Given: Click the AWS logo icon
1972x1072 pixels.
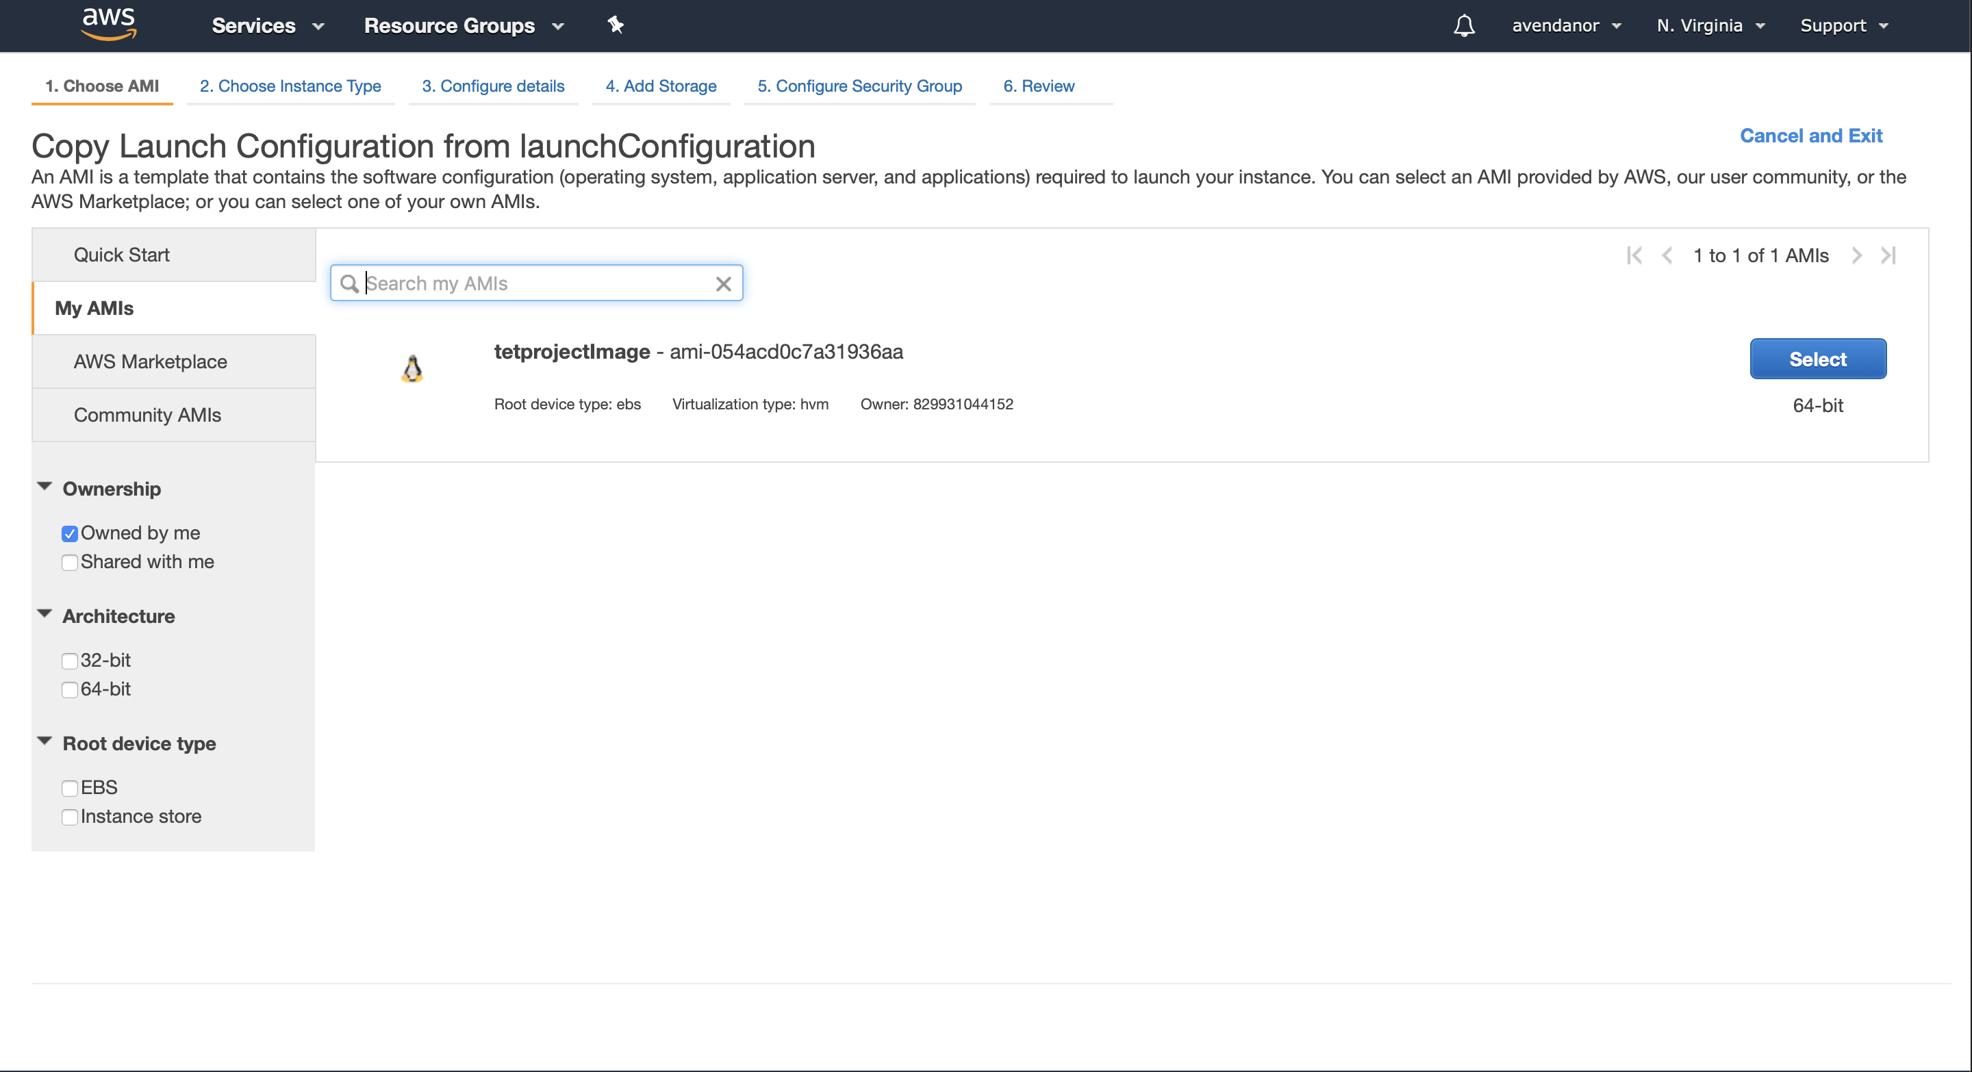Looking at the screenshot, I should [109, 24].
